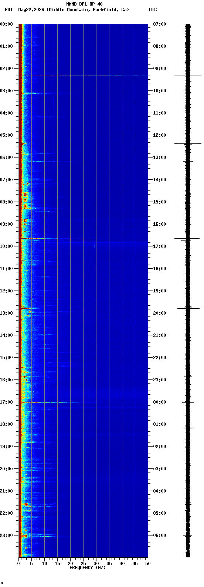
Task: Select the '15:00' label on PDT axis
Action: tap(7, 358)
